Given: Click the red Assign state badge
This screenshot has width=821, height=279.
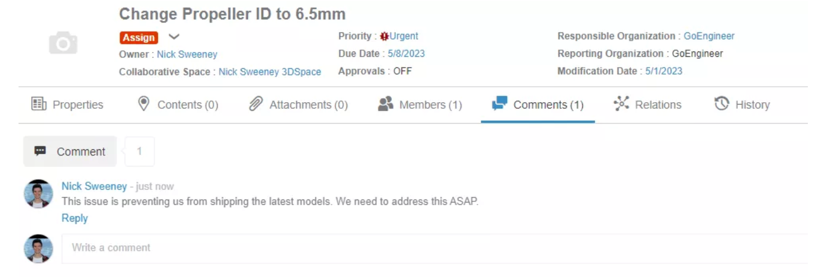Looking at the screenshot, I should [x=139, y=37].
